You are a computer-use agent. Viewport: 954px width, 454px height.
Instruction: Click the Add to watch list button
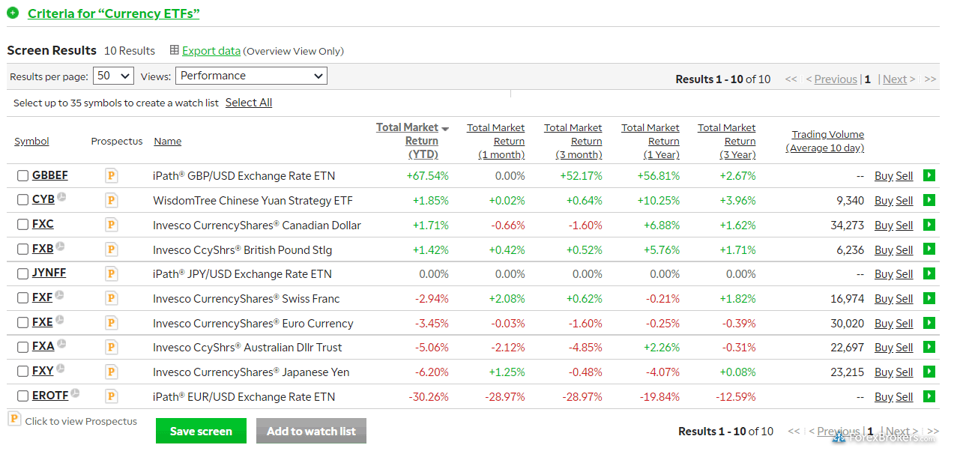(x=311, y=431)
